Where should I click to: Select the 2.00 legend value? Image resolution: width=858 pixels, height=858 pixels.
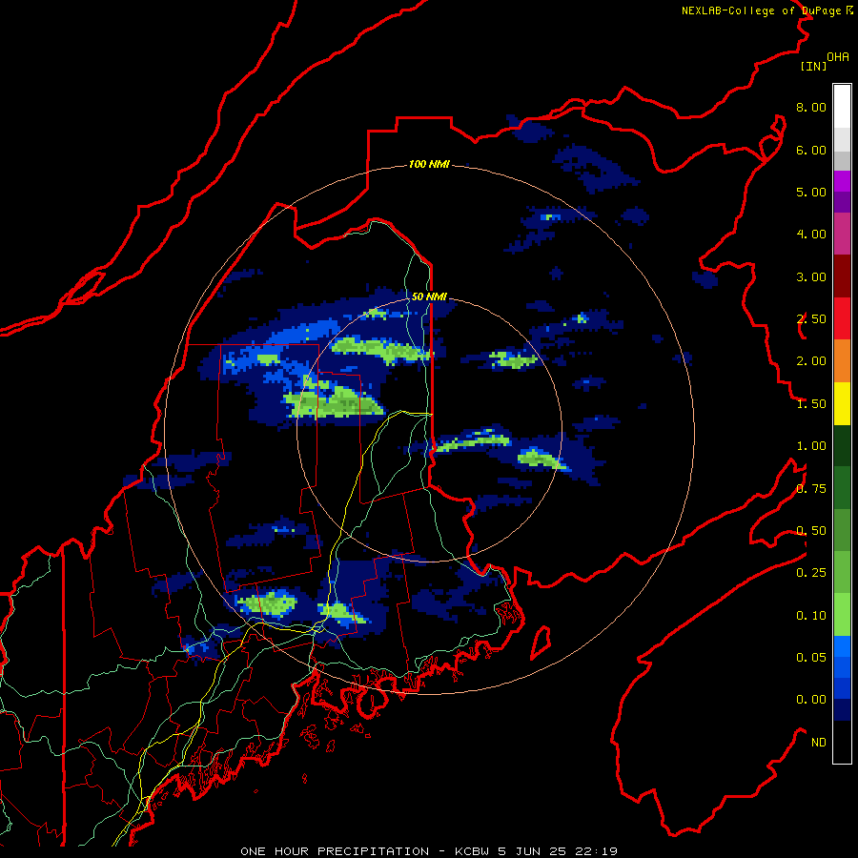(x=811, y=361)
